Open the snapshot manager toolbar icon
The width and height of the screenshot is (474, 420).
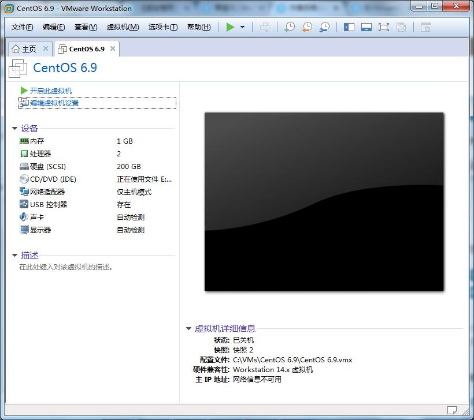pyautogui.click(x=324, y=27)
